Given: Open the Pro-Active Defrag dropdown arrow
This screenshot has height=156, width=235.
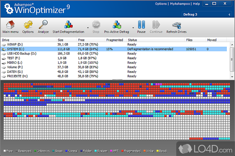Looking at the screenshot, I should click(x=133, y=28).
